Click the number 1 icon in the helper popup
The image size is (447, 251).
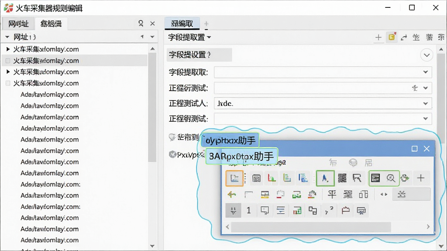248,210
